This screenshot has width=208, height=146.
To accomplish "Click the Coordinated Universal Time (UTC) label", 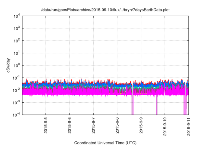I will [x=105, y=143].
